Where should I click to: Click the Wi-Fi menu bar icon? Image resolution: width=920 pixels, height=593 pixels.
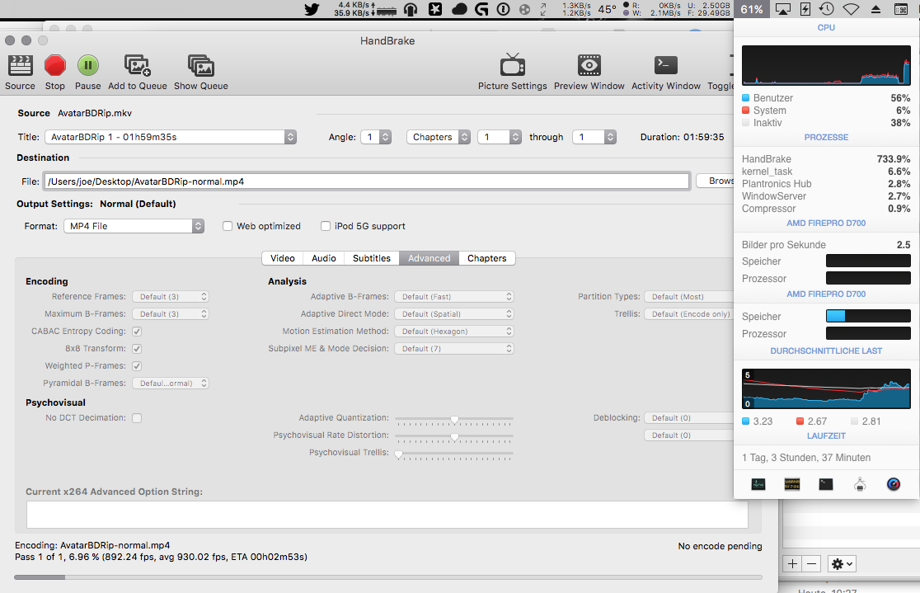852,9
